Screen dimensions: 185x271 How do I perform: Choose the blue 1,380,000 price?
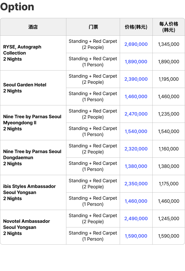[x=136, y=166]
